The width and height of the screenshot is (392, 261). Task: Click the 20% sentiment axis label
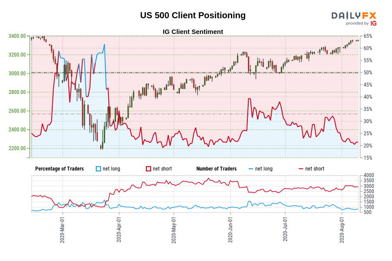(368, 146)
